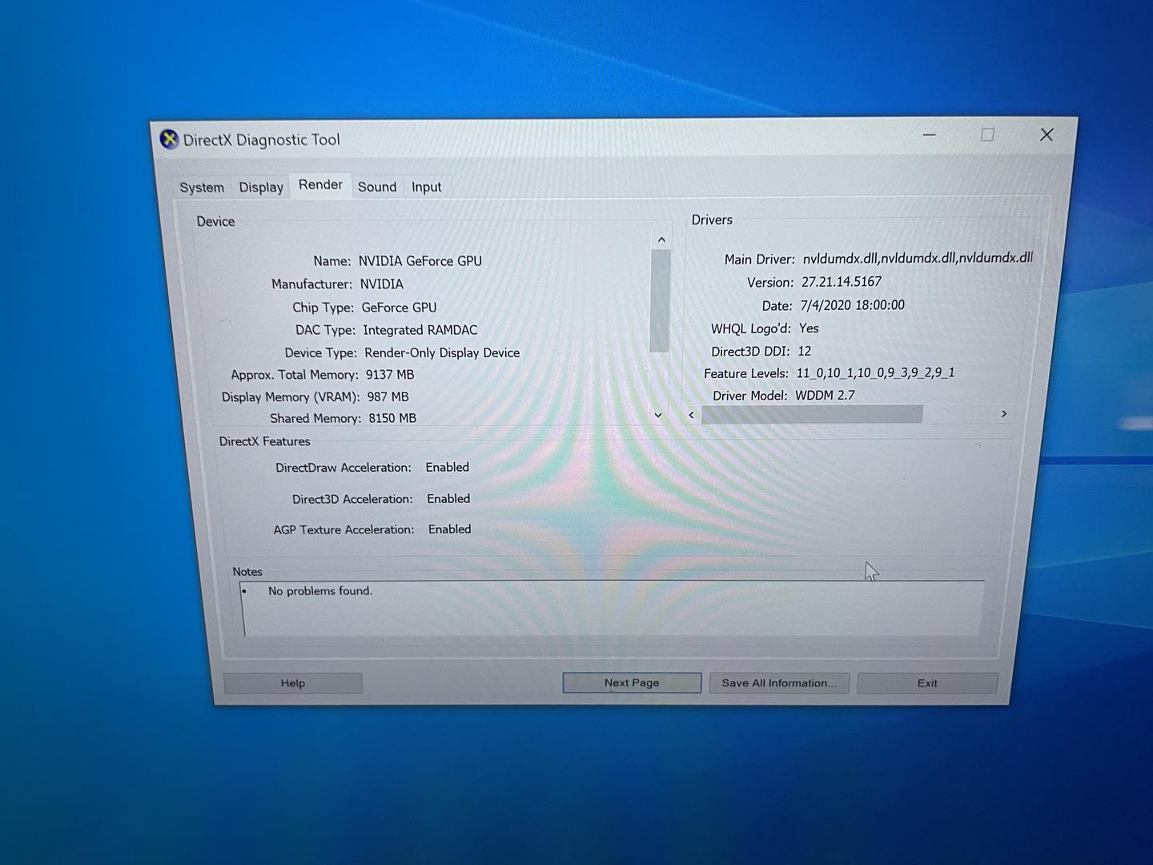Minimize the DirectX Diagnostic Tool window
1153x865 pixels.
pyautogui.click(x=930, y=135)
